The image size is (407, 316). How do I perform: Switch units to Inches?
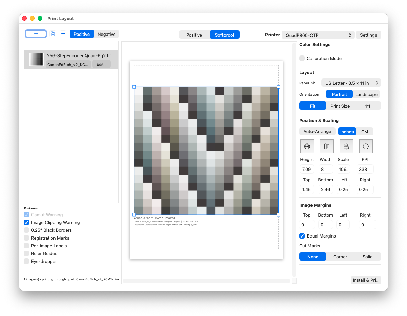(x=347, y=132)
